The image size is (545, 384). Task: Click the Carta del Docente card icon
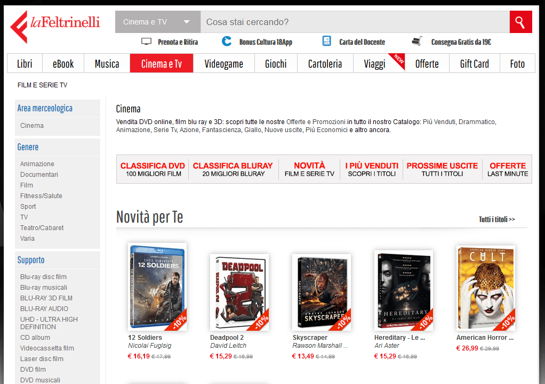pos(327,41)
